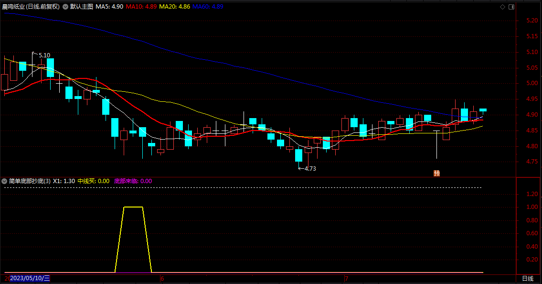The height and width of the screenshot is (284, 542).
Task: Click the month 7 marker on time axis
Action: pos(346,278)
